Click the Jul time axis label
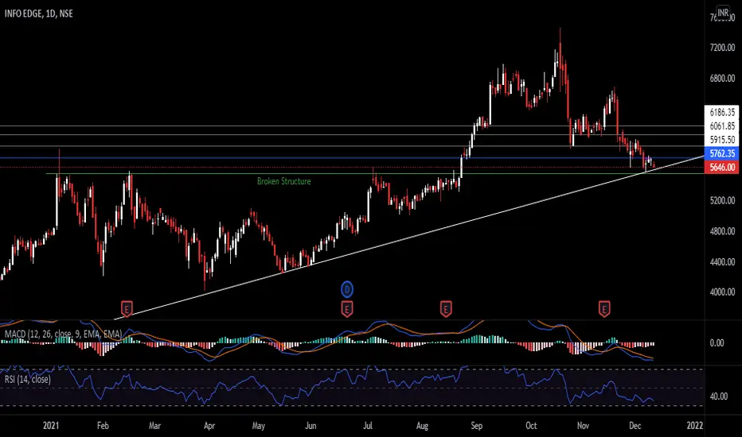The height and width of the screenshot is (437, 742). 367,426
